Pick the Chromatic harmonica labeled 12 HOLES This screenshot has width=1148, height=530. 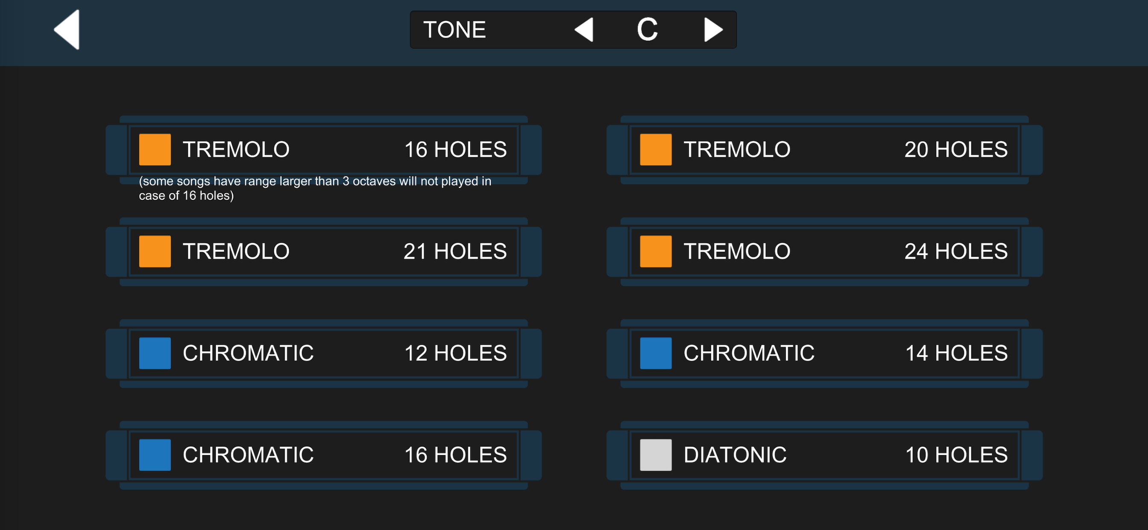point(324,353)
